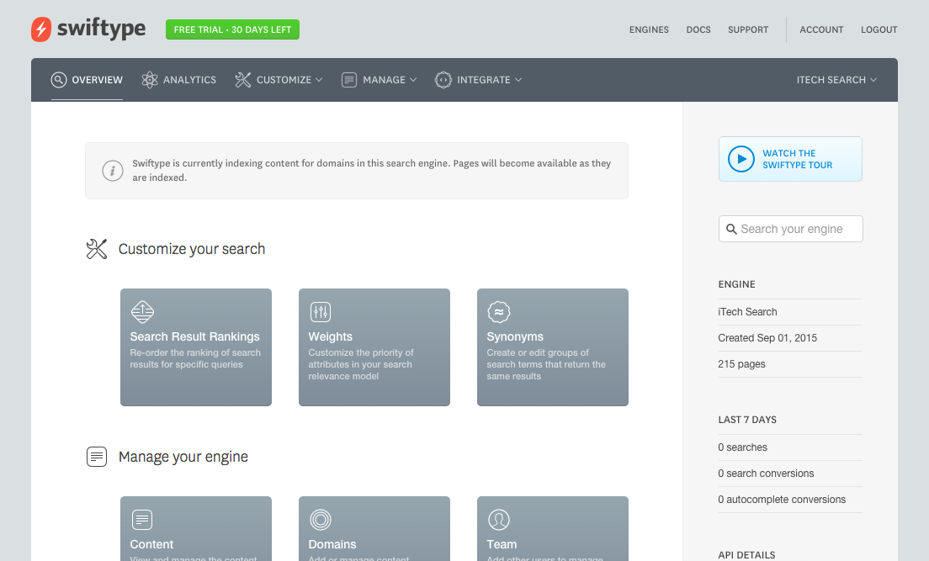Click the API DETAILS label
This screenshot has width=929, height=561.
(746, 555)
